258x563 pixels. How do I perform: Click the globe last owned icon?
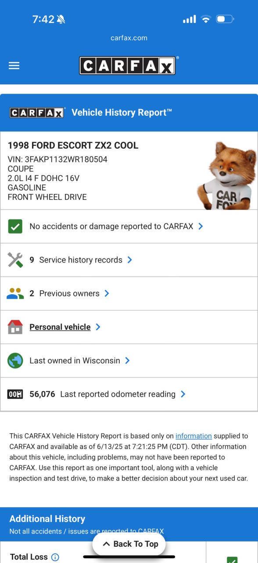click(15, 361)
